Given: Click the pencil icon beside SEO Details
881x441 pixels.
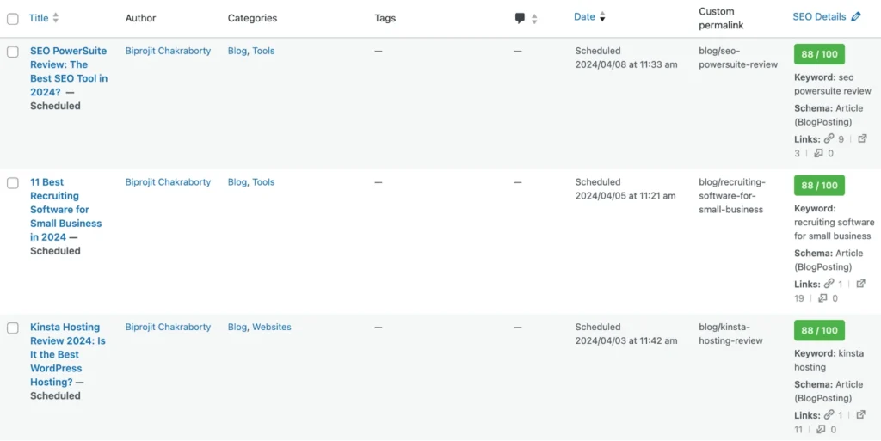Looking at the screenshot, I should (x=855, y=17).
